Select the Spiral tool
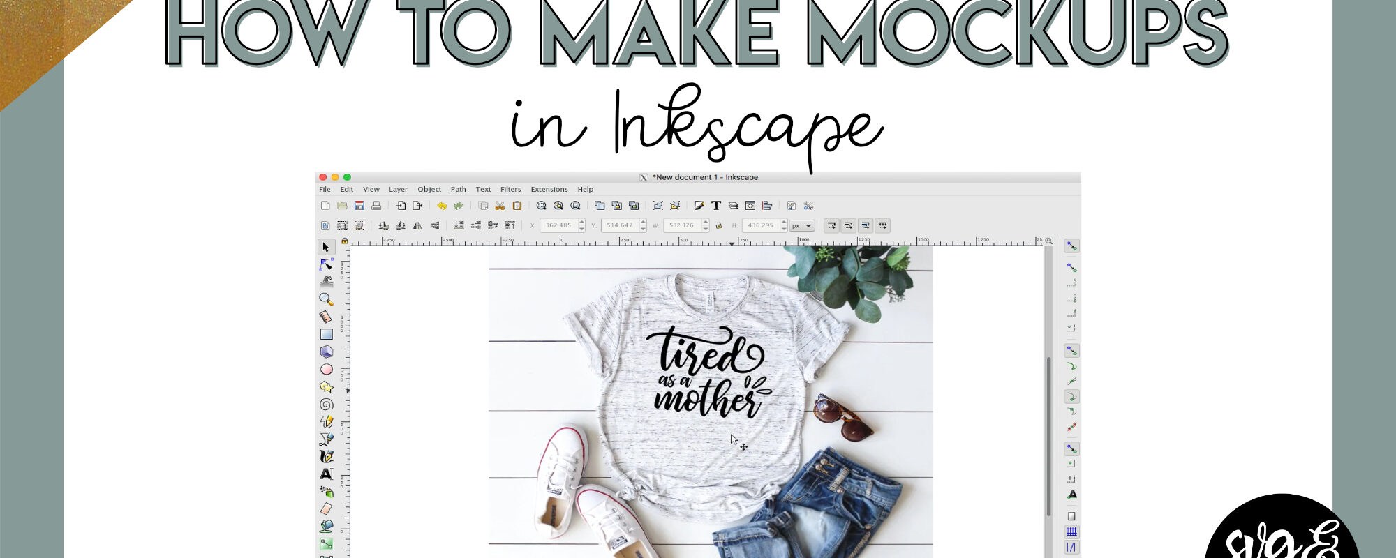 click(x=326, y=404)
